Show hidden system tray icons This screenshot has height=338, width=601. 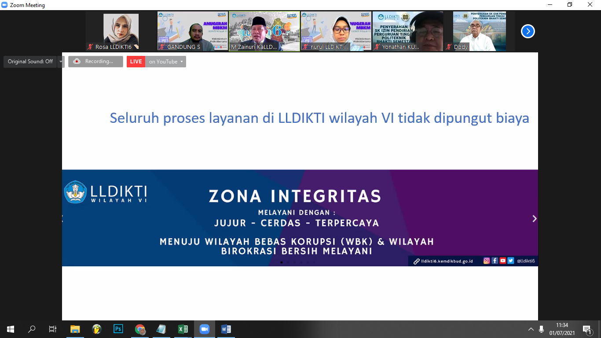click(x=531, y=329)
